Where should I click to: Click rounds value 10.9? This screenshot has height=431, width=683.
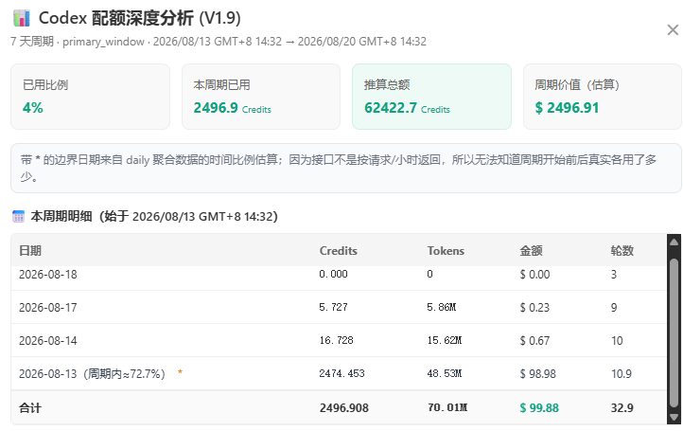point(622,374)
